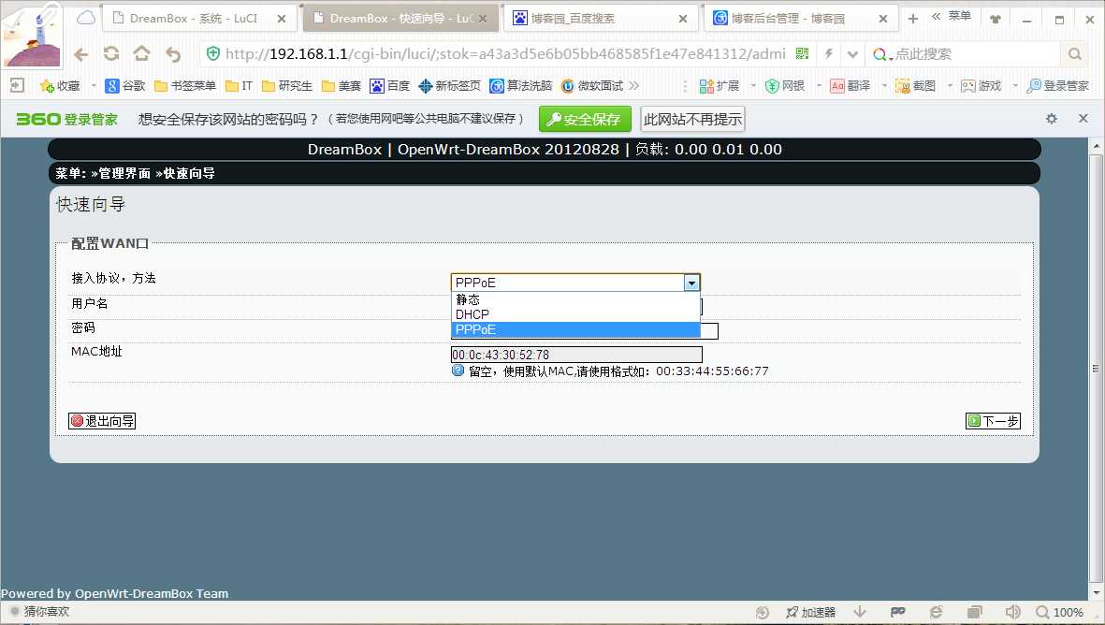The width and height of the screenshot is (1105, 625).
Task: Toggle the 接入协议 dropdown arrow
Action: (691, 283)
